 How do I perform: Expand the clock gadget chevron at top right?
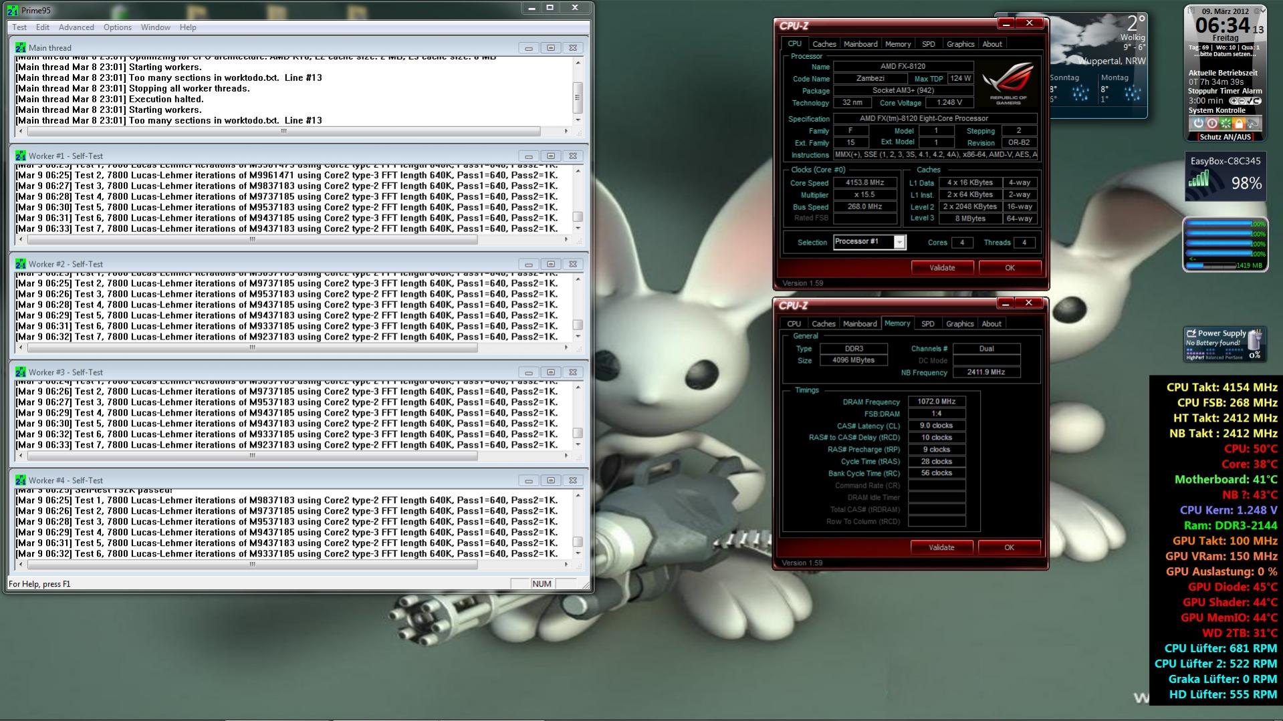point(1262,11)
